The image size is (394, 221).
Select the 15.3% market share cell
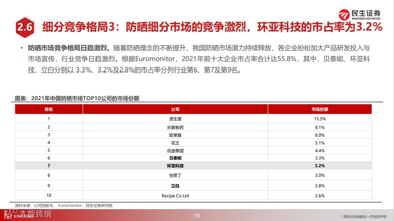coord(320,119)
